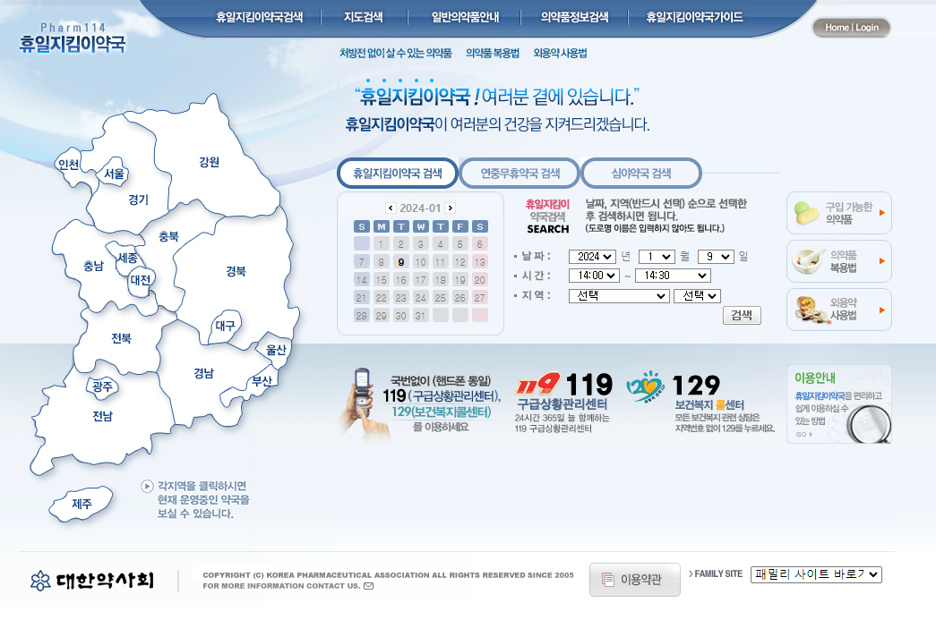Click the 대한약사회 logo in footer
The image size is (936, 620).
pos(92,580)
